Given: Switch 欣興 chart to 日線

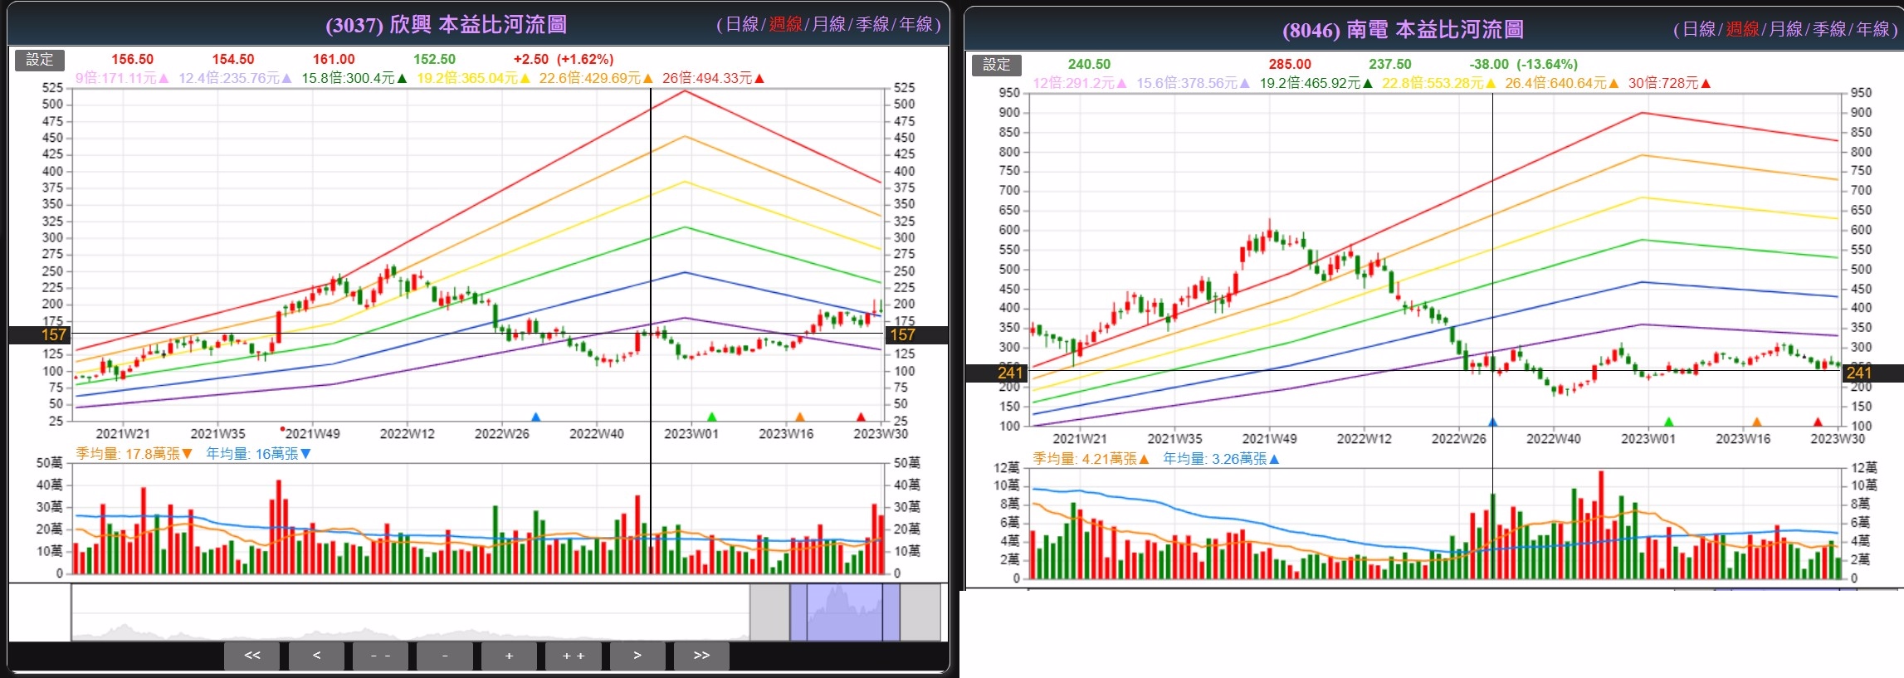Looking at the screenshot, I should (742, 25).
